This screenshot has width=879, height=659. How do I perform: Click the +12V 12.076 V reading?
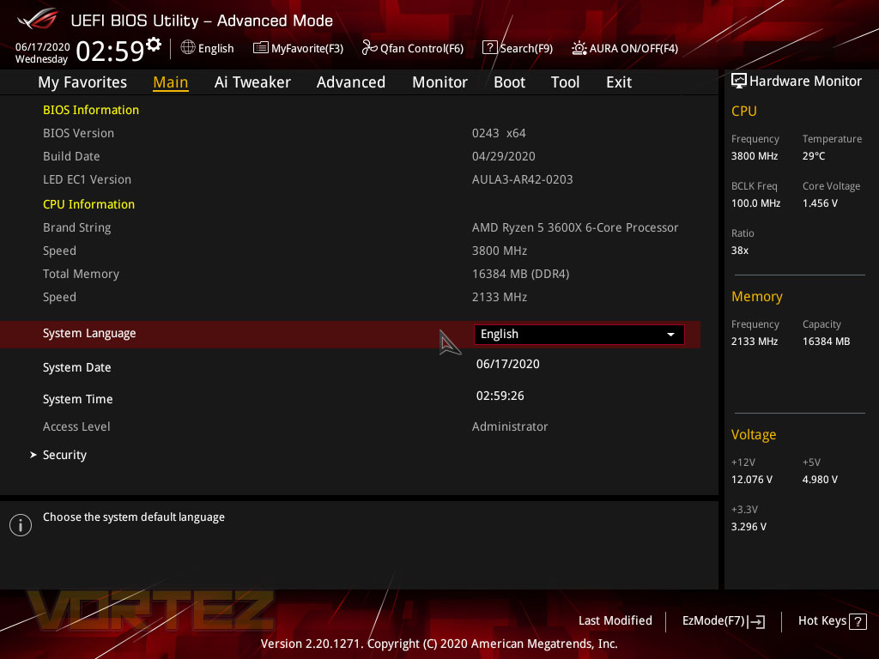[x=751, y=480]
